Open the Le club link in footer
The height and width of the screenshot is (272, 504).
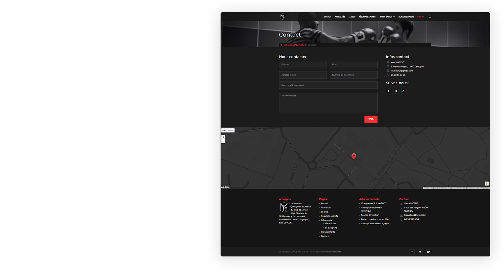pos(324,212)
